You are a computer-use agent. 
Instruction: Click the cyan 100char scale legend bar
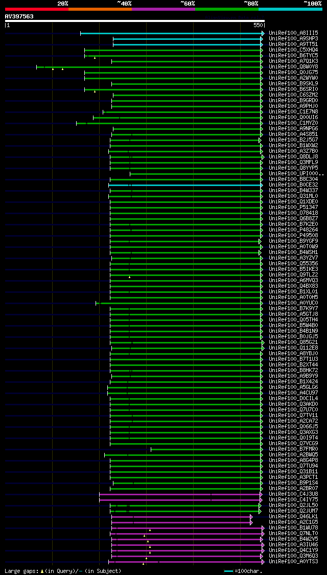[229, 571]
